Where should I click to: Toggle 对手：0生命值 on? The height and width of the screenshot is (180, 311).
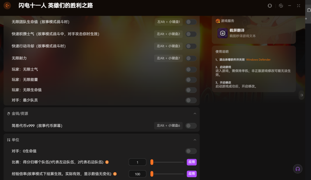[x=191, y=151]
